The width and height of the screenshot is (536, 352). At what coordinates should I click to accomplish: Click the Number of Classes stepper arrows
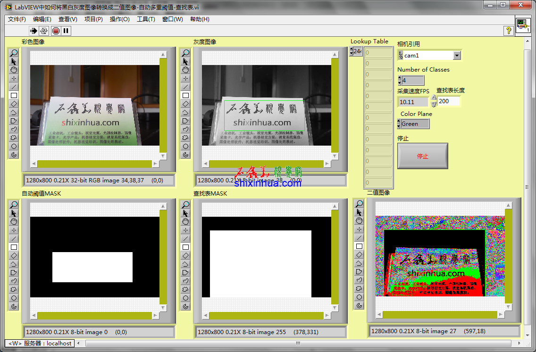coord(399,81)
